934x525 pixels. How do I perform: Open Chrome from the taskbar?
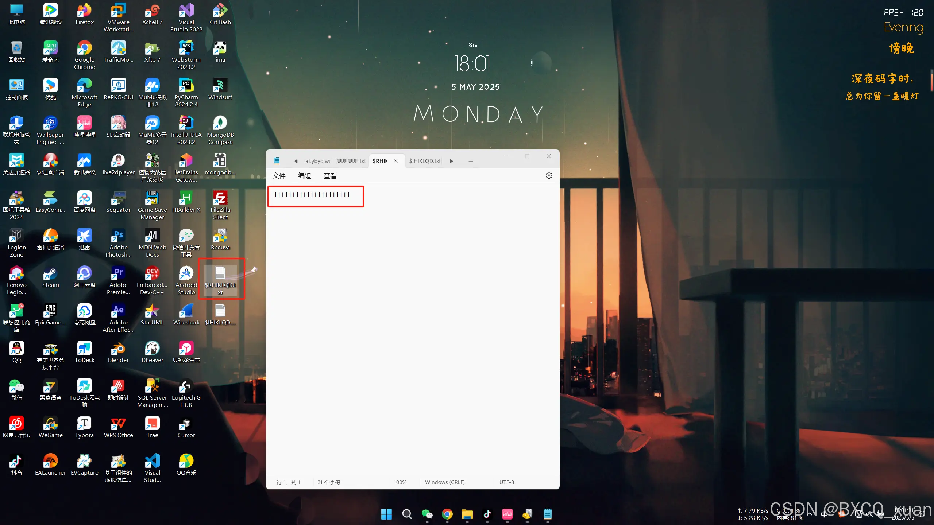(x=447, y=514)
